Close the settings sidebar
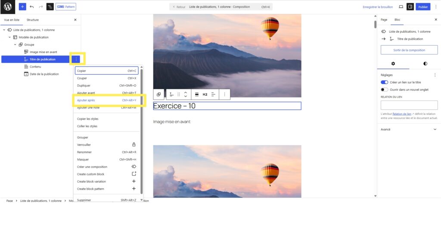 pyautogui.click(x=436, y=20)
